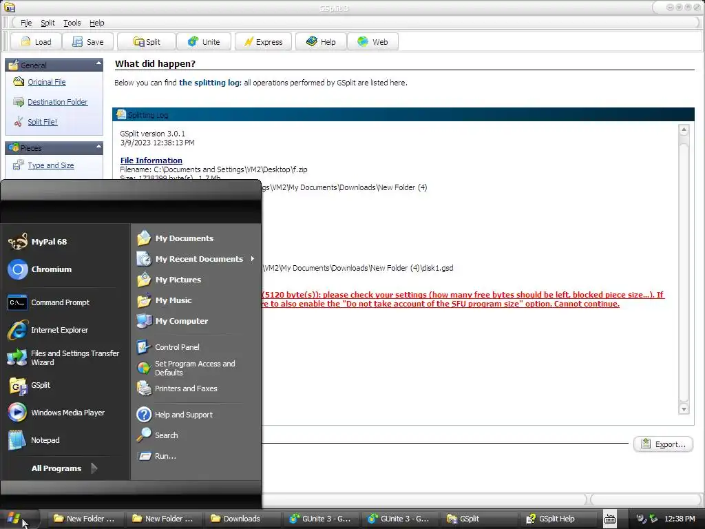
Task: Collapse the Pieces sidebar panel
Action: click(98, 147)
